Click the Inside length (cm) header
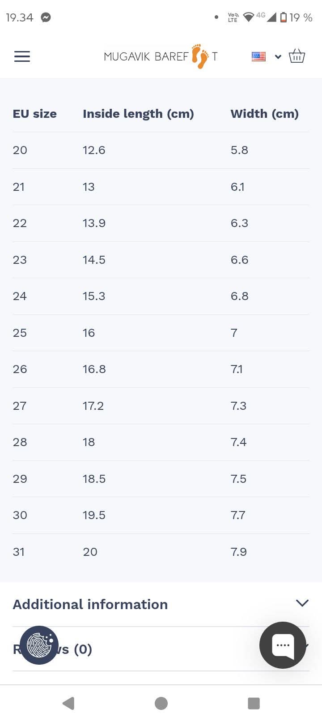Image resolution: width=322 pixels, height=722 pixels. pos(138,114)
